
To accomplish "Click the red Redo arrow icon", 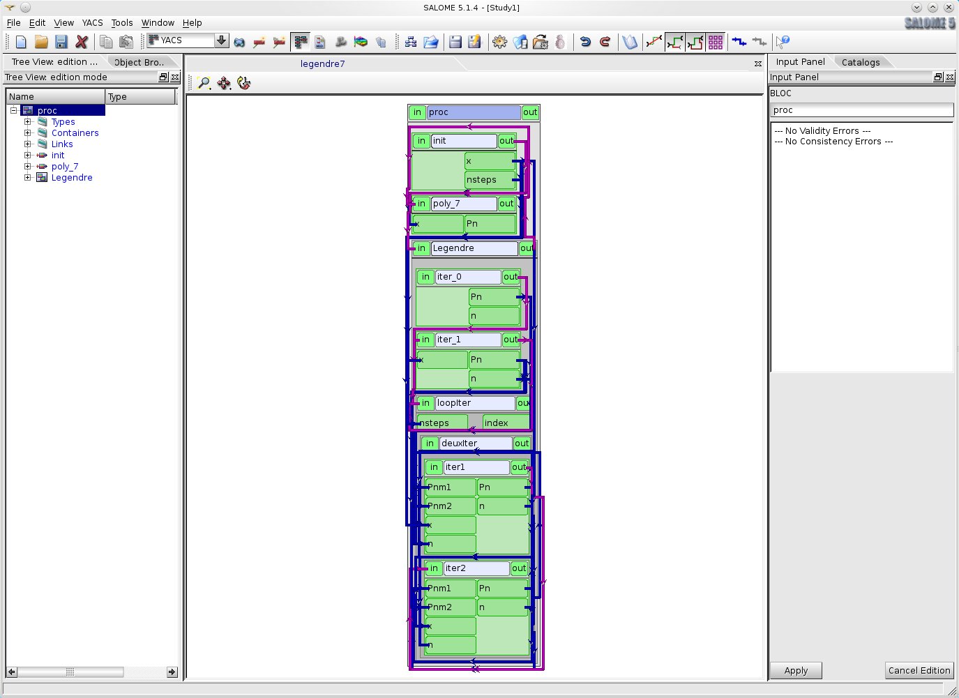I will click(x=605, y=42).
